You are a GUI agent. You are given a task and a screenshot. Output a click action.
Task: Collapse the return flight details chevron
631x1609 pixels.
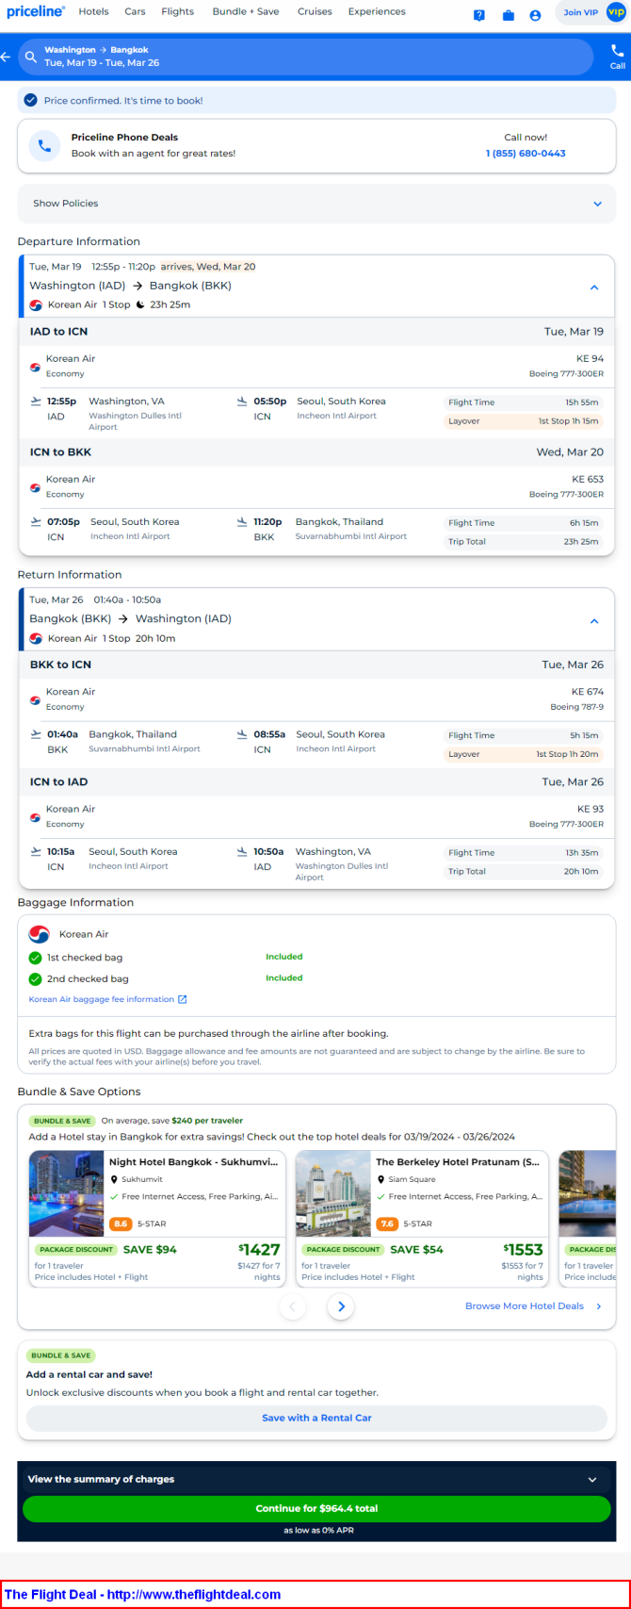[x=594, y=621]
